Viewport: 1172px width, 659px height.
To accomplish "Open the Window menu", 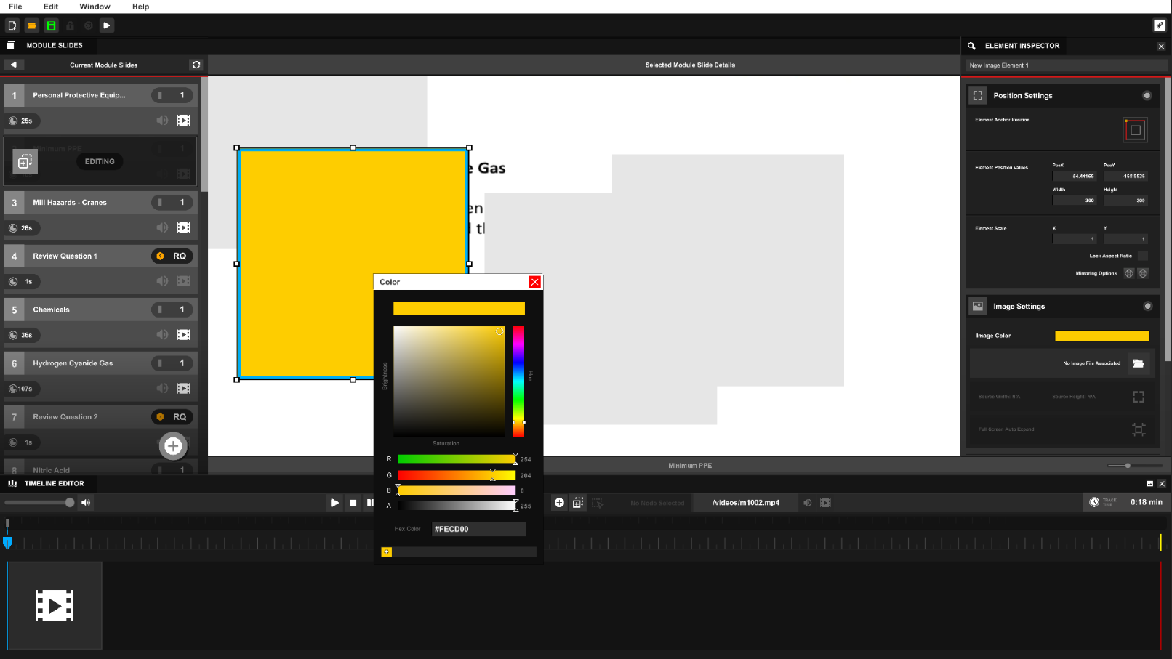I will (95, 7).
